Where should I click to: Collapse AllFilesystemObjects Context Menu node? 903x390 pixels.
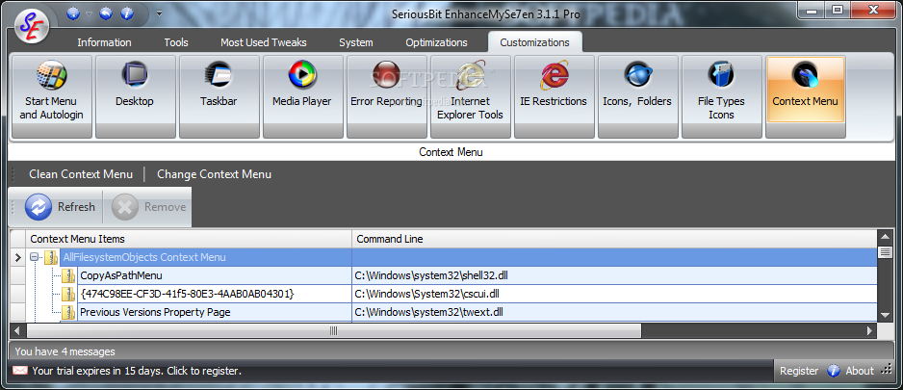[35, 257]
